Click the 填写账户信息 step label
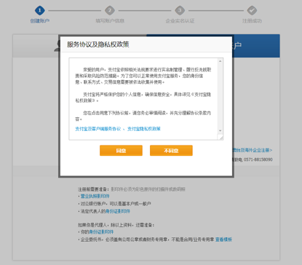Viewport: 302px width, 265px height. pyautogui.click(x=110, y=21)
